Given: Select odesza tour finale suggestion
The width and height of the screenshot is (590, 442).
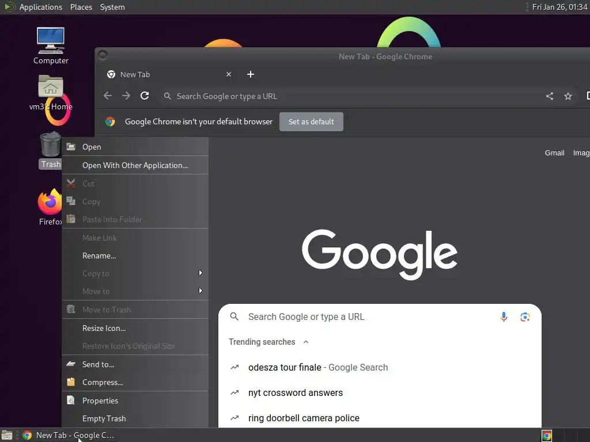Looking at the screenshot, I should pyautogui.click(x=380, y=367).
